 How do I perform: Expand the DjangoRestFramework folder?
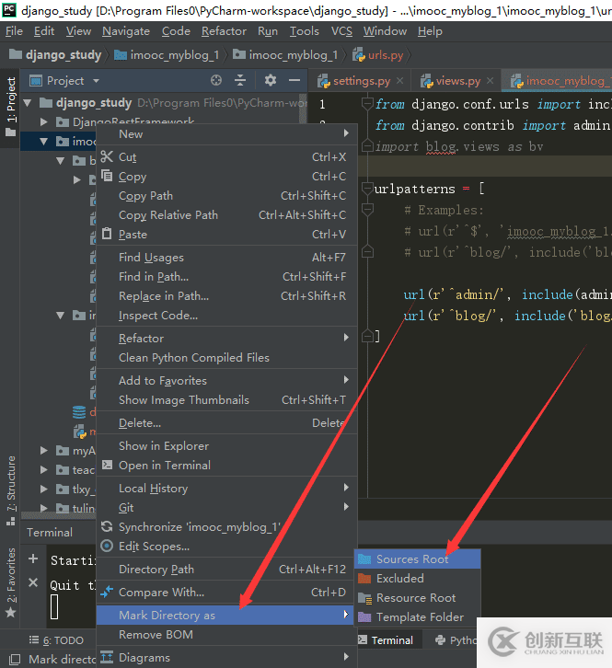(44, 122)
